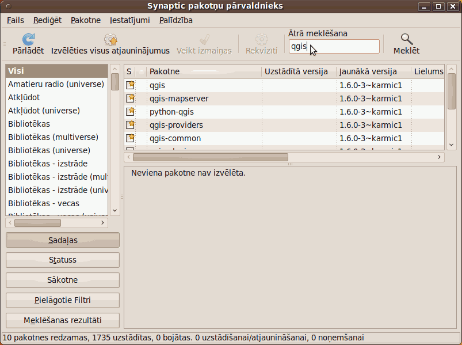Click package list up scroll arrow
Image resolution: width=462 pixels, height=345 pixels.
(452, 69)
